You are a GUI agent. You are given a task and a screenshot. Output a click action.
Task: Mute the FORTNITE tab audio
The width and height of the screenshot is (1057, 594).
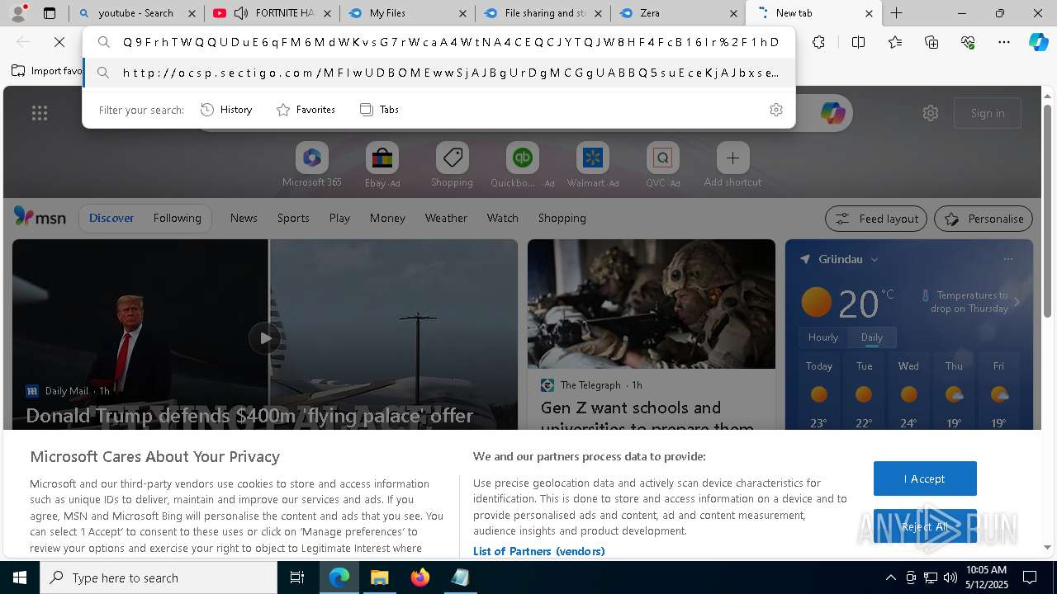click(241, 13)
